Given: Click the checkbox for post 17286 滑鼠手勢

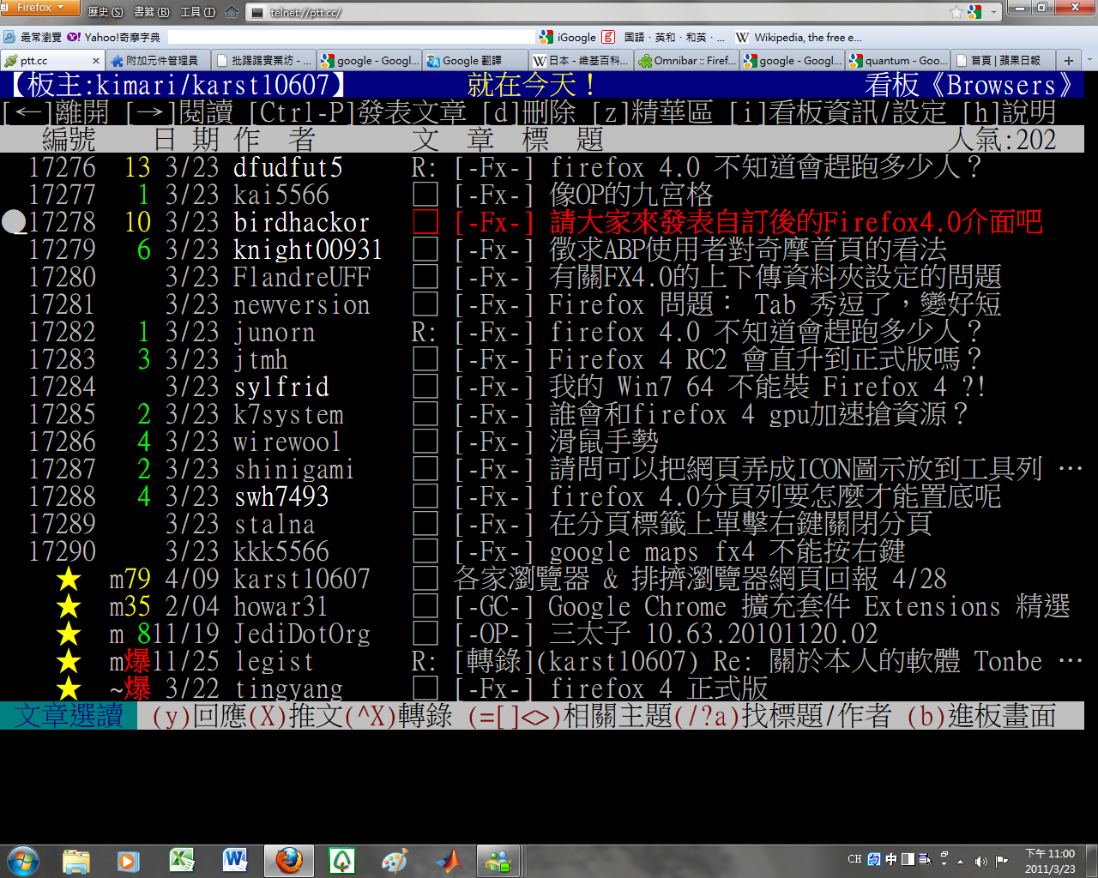Looking at the screenshot, I should coord(425,442).
